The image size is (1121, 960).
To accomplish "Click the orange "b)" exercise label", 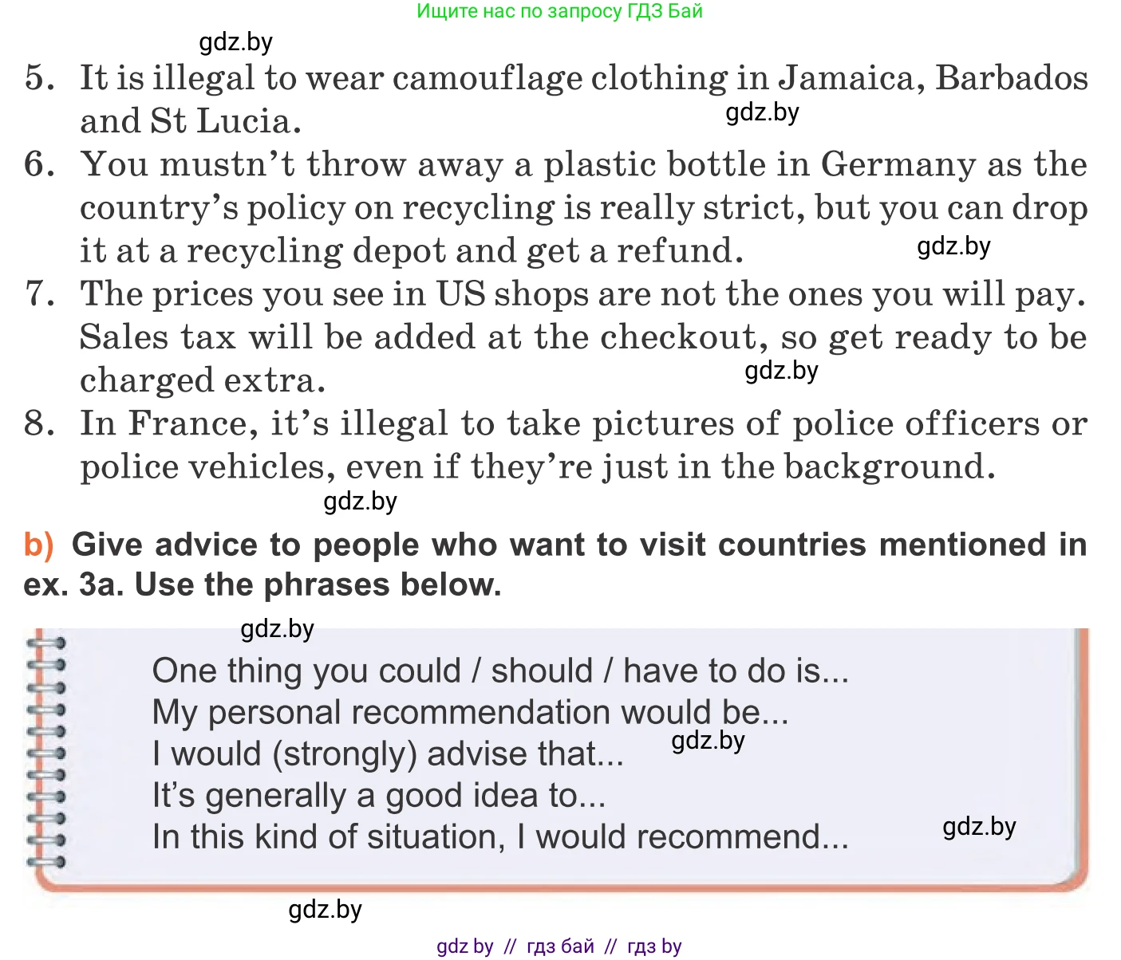I will coord(38,545).
